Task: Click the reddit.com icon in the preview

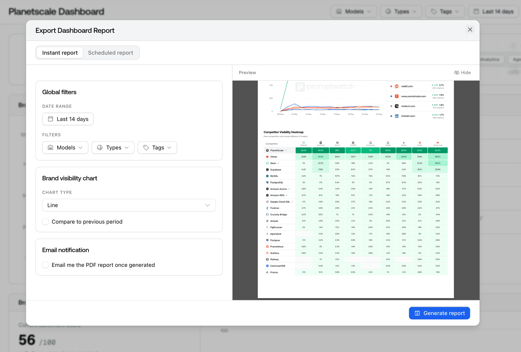Action: coord(397,86)
